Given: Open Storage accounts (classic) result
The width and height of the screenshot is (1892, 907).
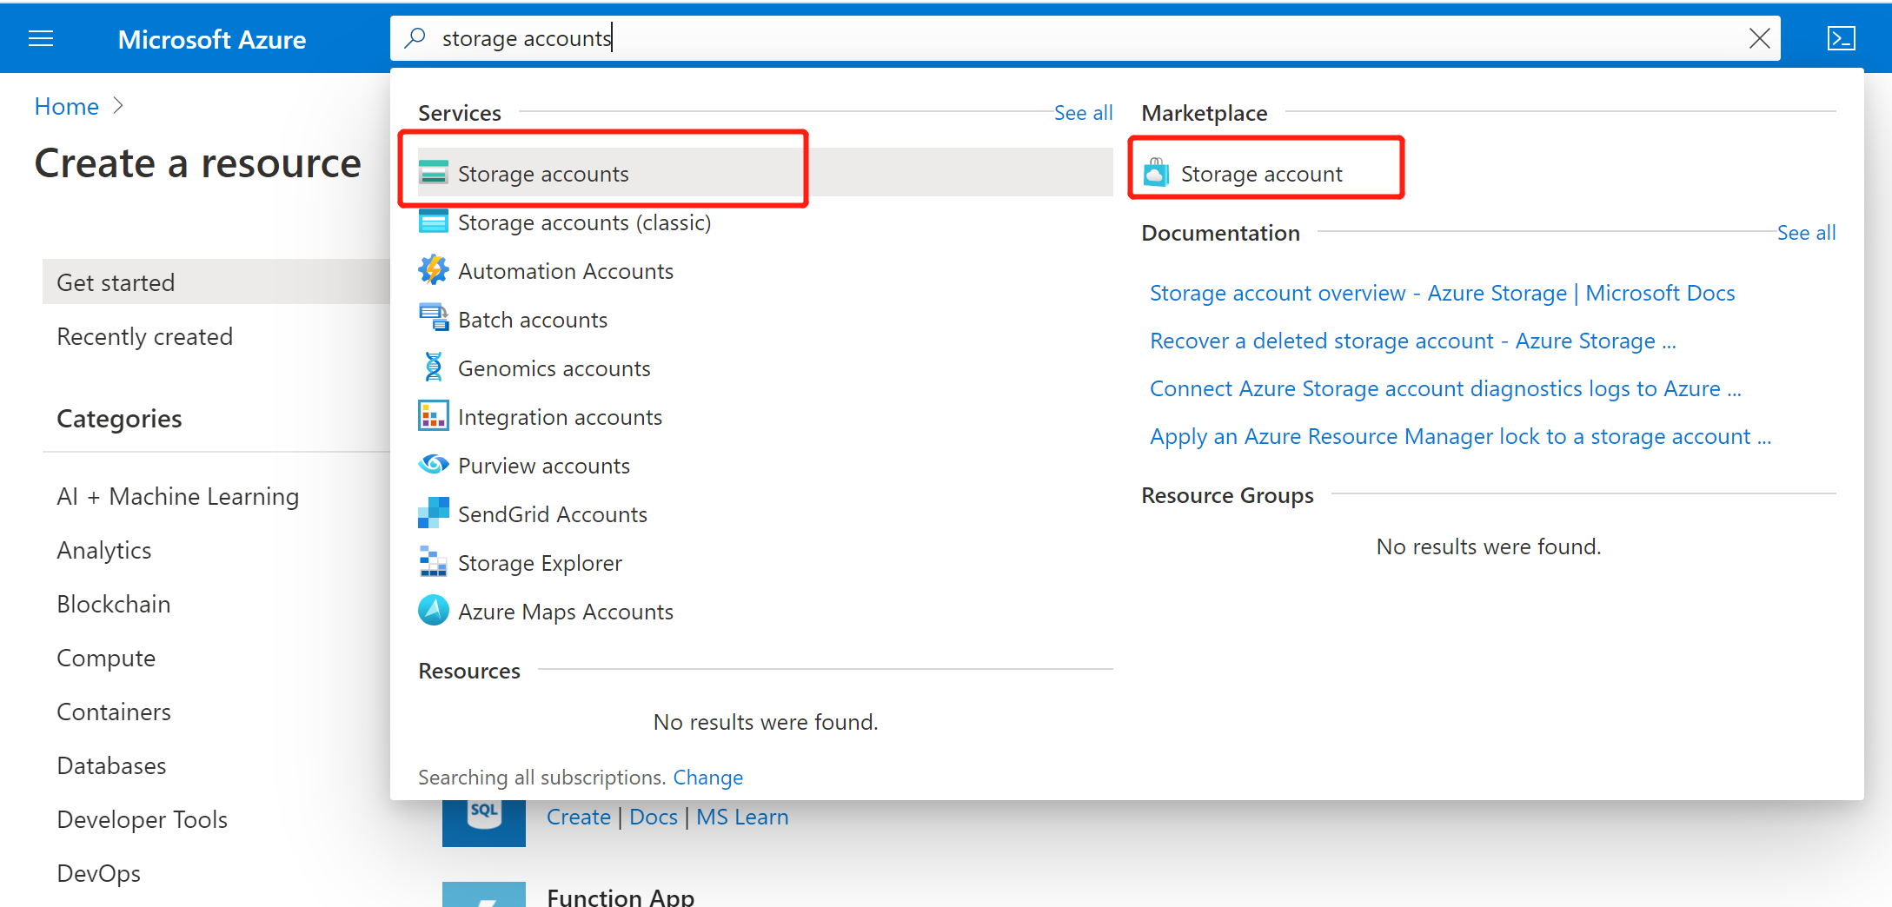Looking at the screenshot, I should (x=765, y=222).
